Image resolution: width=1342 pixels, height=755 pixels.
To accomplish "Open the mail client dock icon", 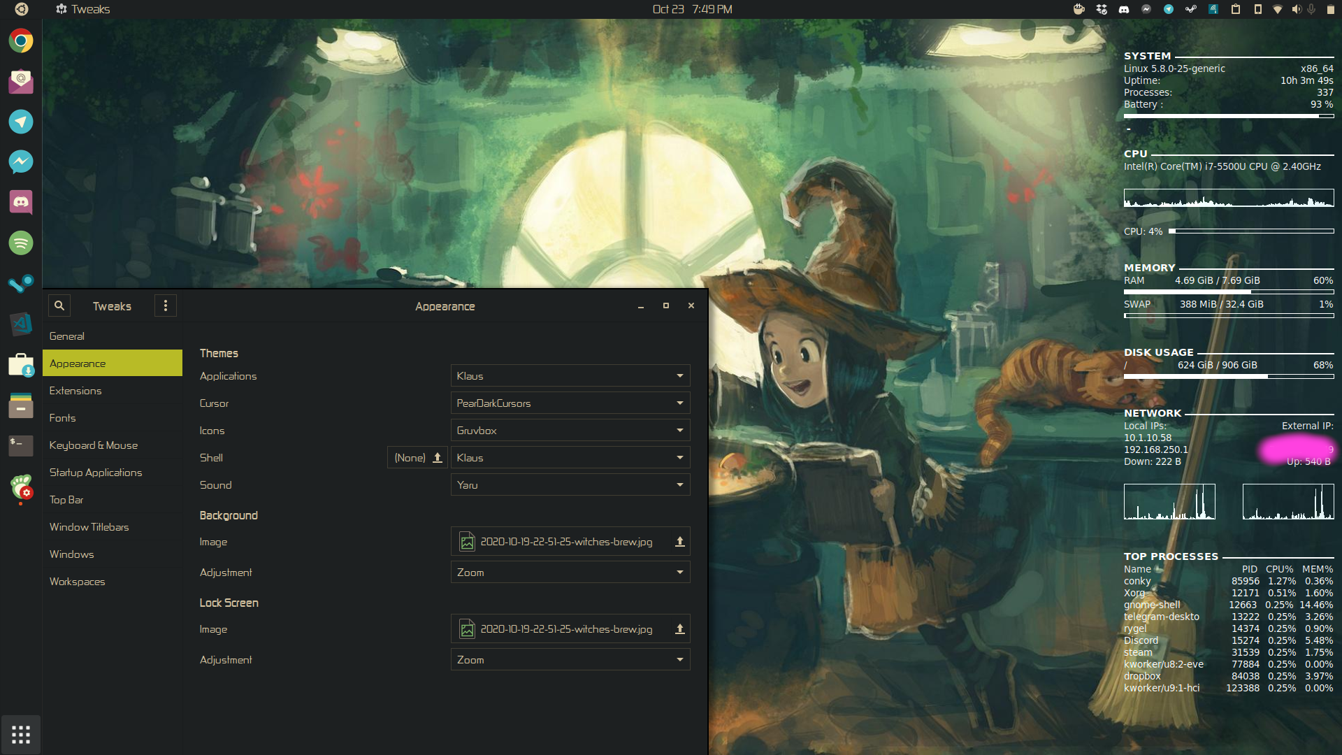I will point(21,81).
